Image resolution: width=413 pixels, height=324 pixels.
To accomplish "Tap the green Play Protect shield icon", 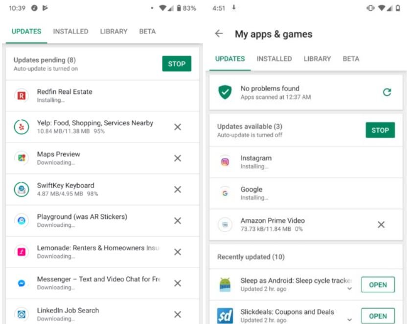I will pos(225,92).
